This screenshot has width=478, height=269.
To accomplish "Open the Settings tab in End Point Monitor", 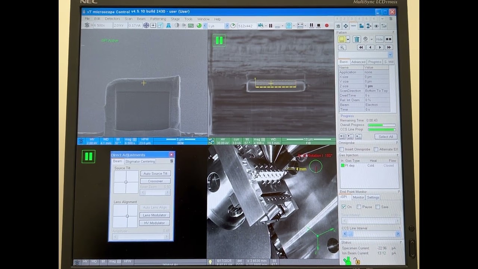I will (373, 197).
